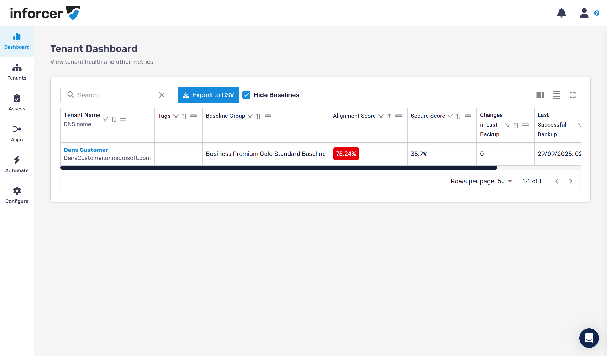Open the user account icon

tap(584, 13)
